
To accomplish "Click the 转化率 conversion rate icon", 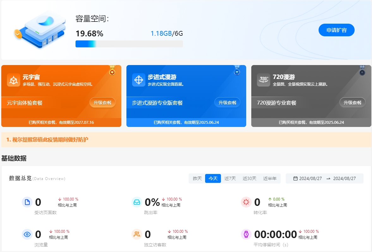I will click(x=246, y=202).
